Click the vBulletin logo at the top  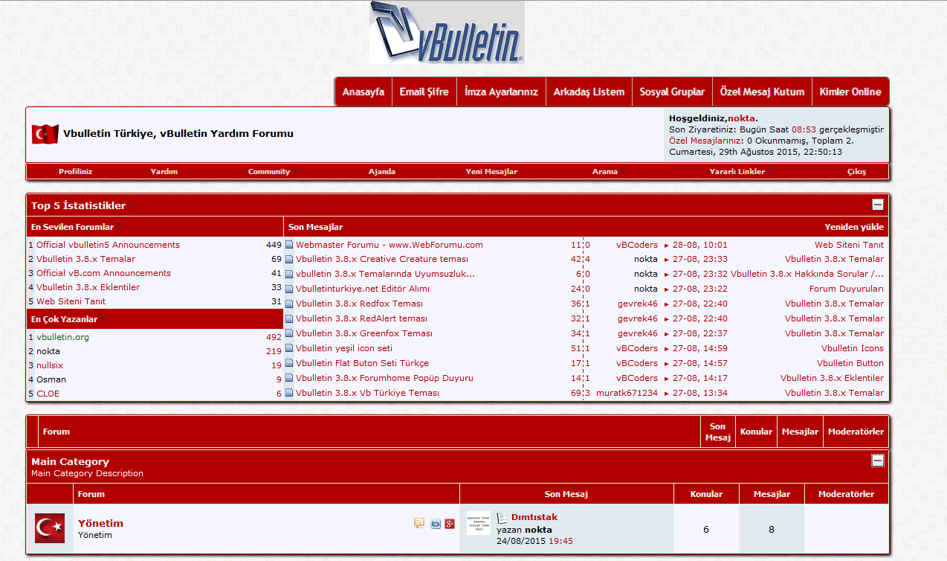[447, 33]
